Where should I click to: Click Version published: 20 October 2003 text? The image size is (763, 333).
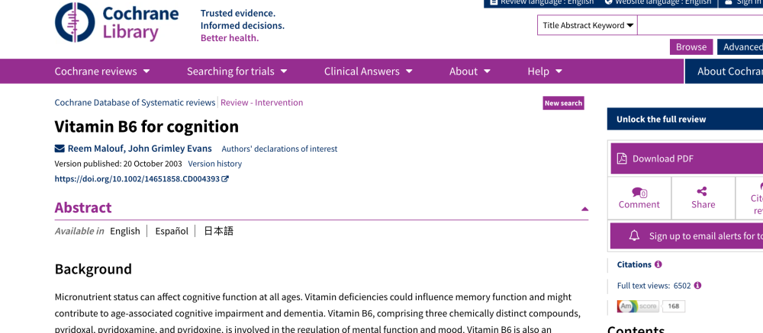[x=118, y=164]
